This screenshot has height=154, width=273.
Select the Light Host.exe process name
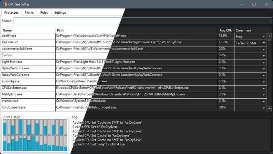(x=12, y=62)
